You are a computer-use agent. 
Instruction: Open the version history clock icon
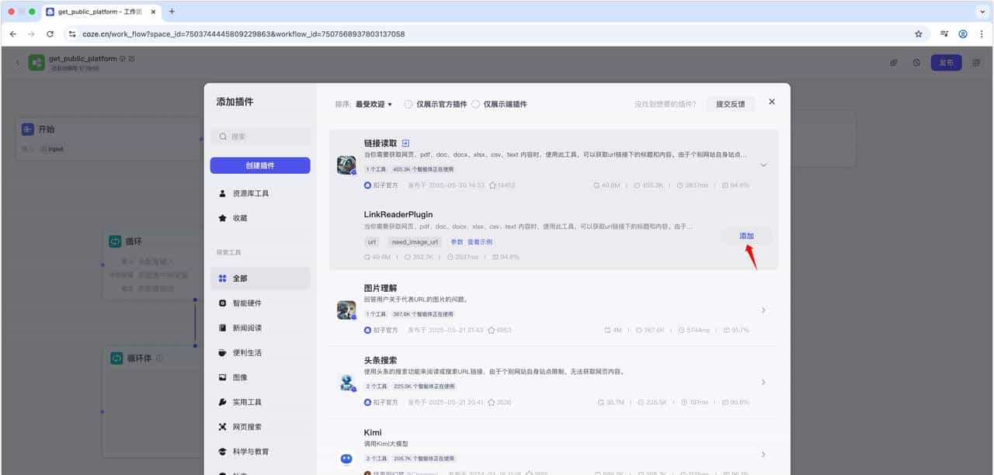point(916,62)
